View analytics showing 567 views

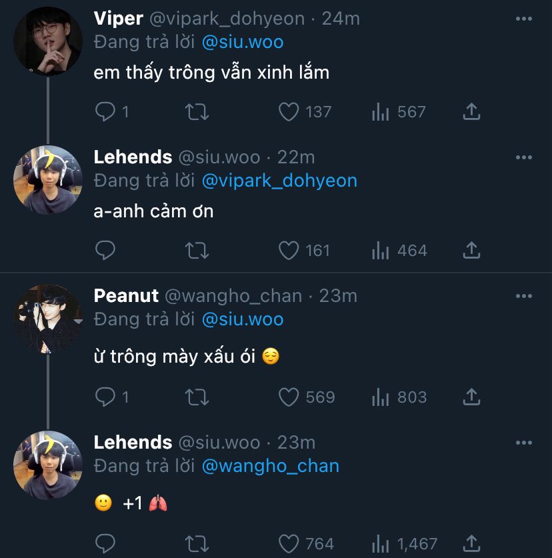(x=381, y=112)
